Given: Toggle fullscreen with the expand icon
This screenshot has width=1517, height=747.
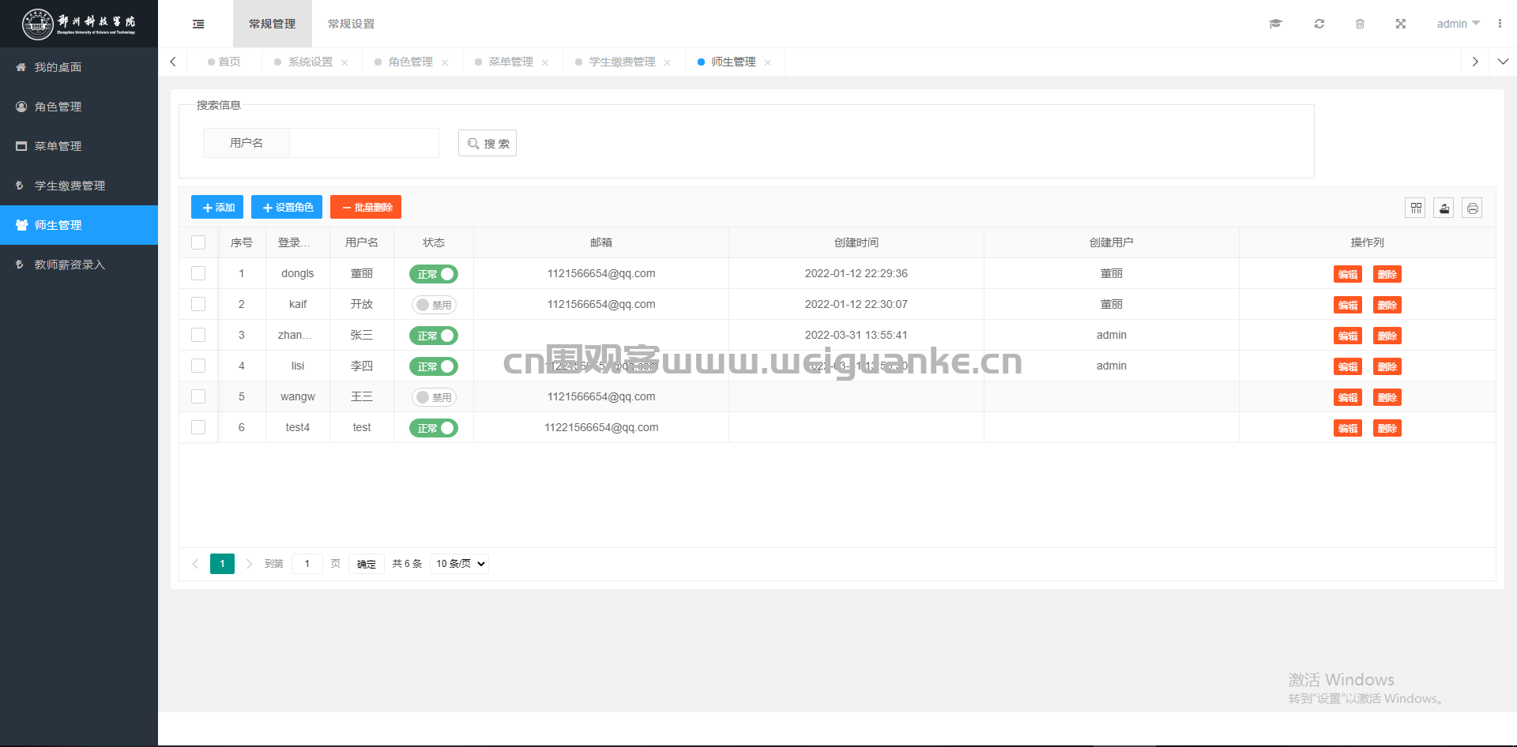Looking at the screenshot, I should (x=1400, y=24).
